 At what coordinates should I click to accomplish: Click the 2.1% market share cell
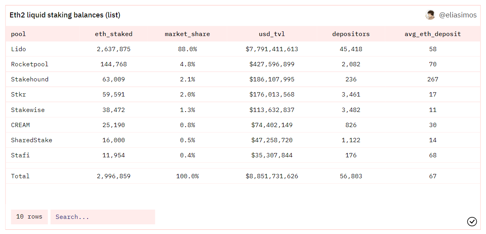click(187, 79)
